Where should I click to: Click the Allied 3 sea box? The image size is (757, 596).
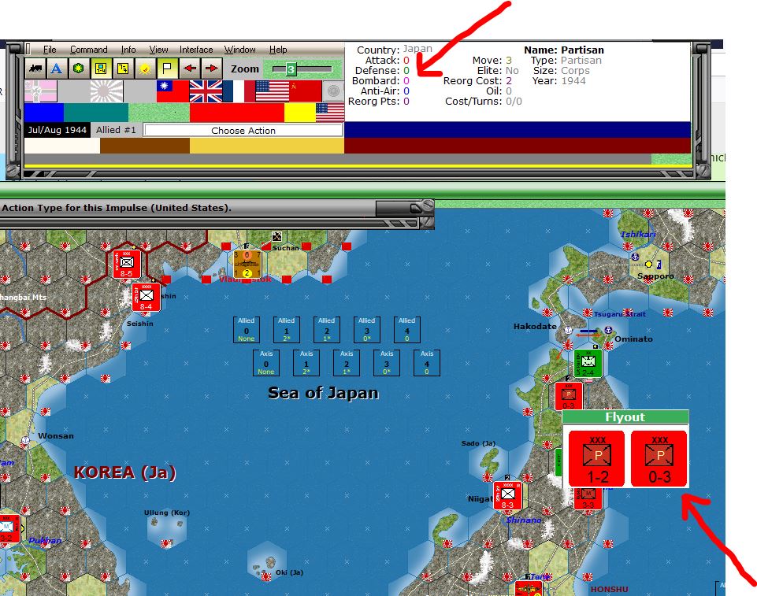pos(366,330)
